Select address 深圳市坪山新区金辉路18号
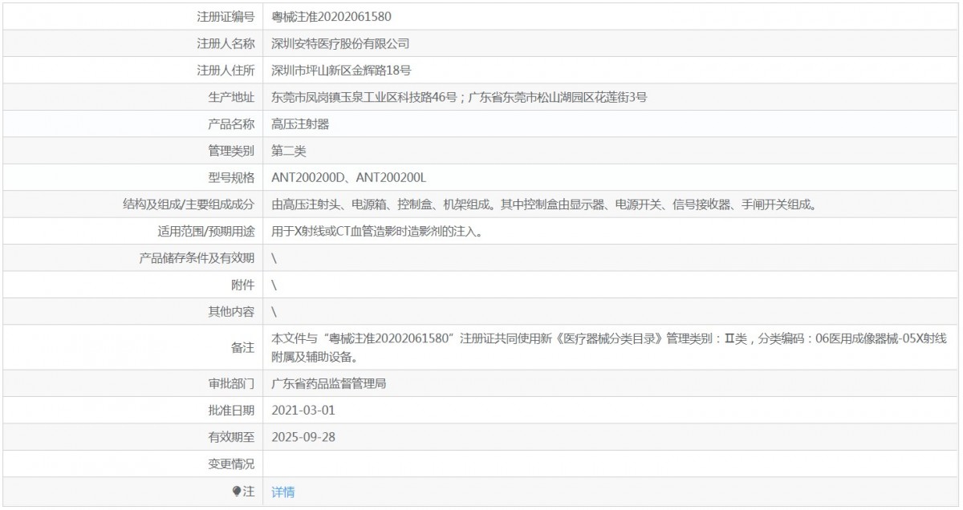Screen dimensions: 963x510 342,70
